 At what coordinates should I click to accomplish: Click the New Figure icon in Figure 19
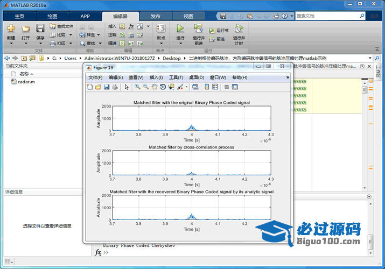point(89,87)
